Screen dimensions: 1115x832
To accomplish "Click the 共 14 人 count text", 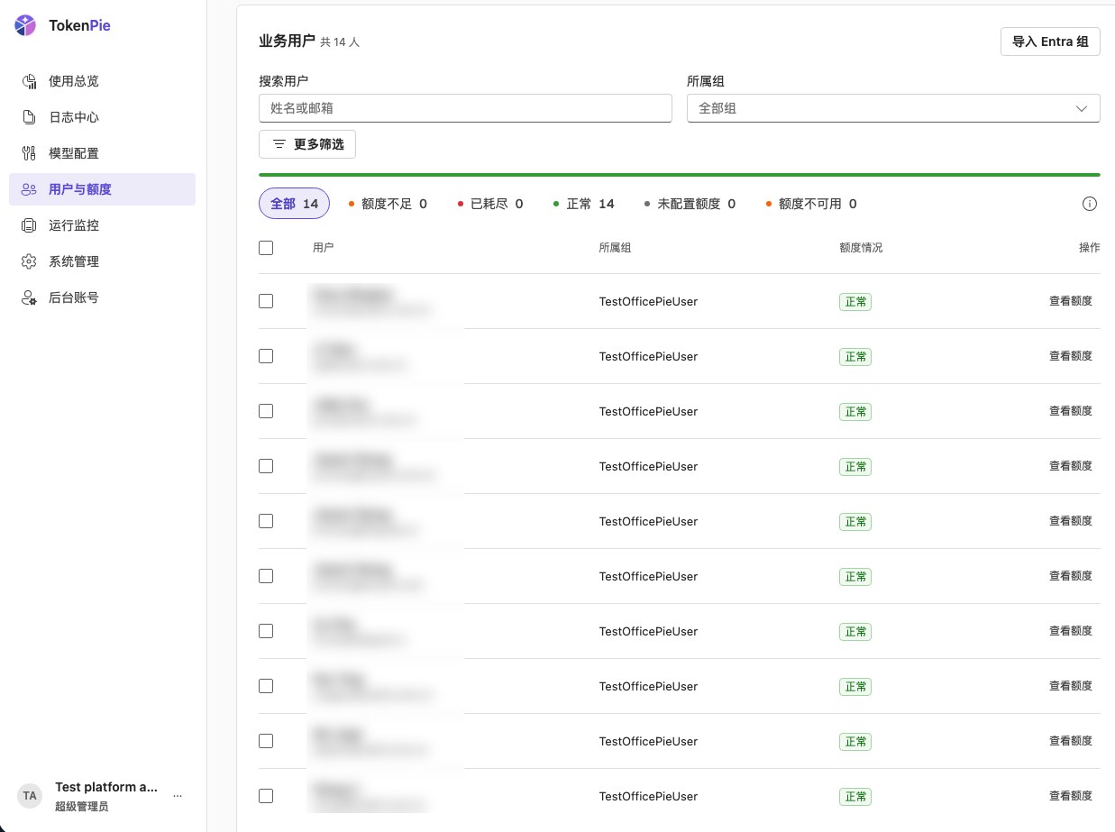I will (340, 42).
